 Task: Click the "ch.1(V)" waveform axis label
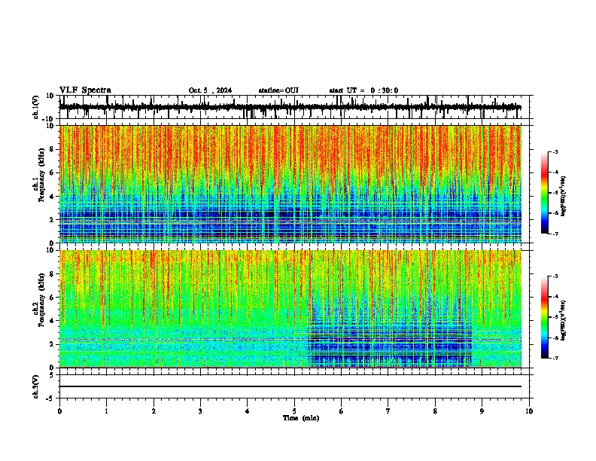point(36,107)
